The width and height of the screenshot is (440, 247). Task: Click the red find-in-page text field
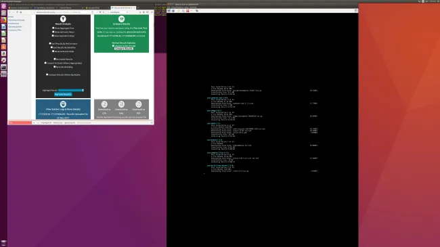click(20, 122)
